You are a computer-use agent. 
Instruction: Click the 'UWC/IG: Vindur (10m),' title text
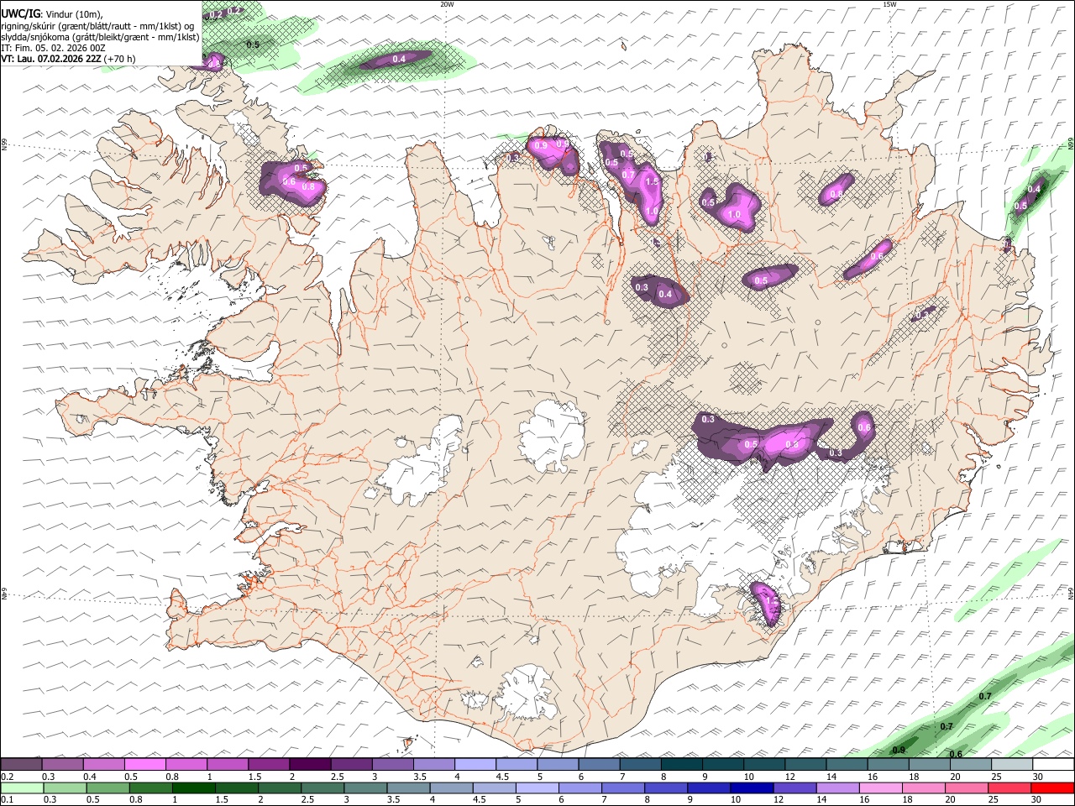tap(52, 14)
